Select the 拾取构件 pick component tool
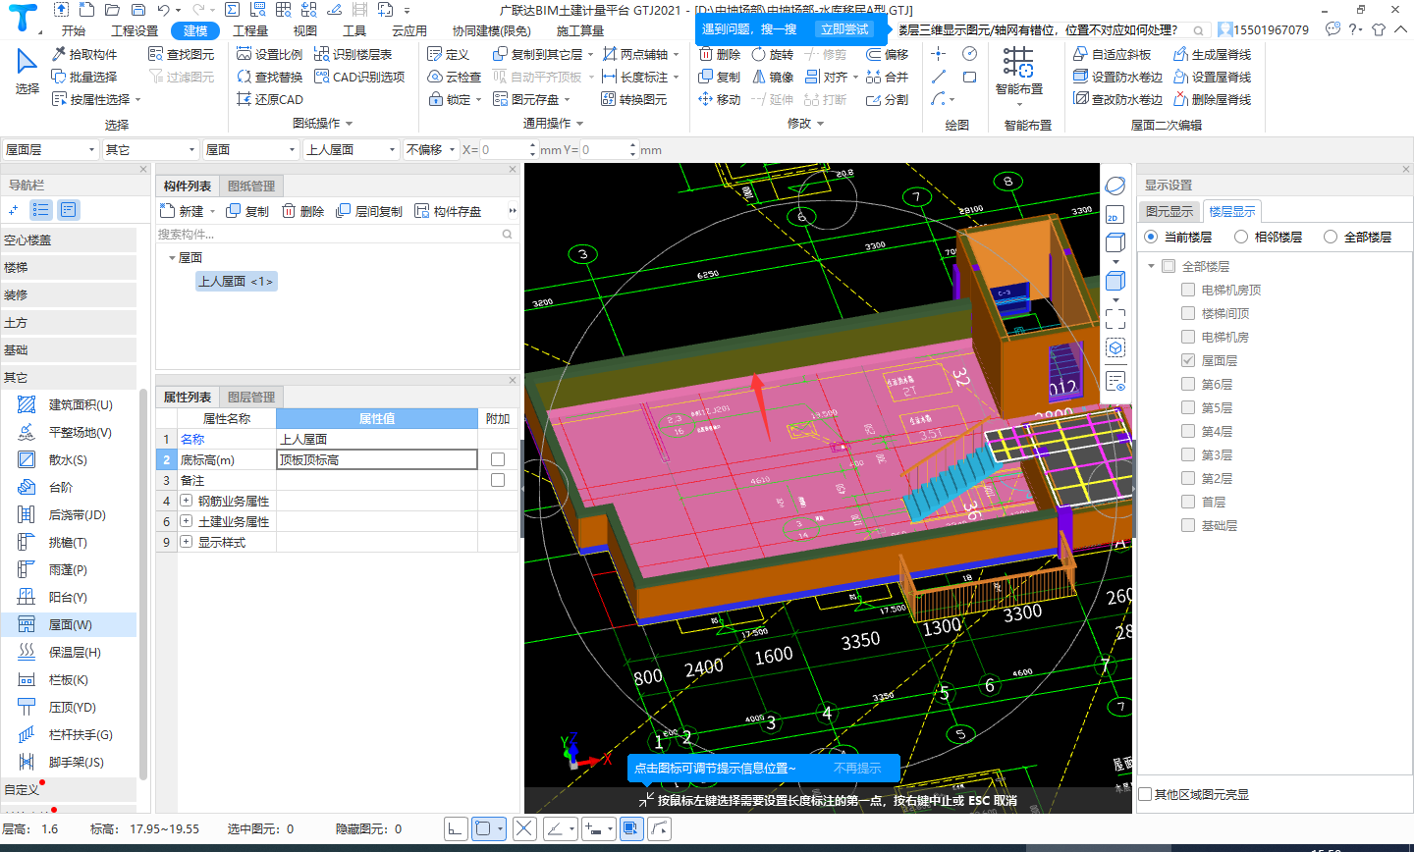Image resolution: width=1414 pixels, height=852 pixels. click(x=84, y=54)
